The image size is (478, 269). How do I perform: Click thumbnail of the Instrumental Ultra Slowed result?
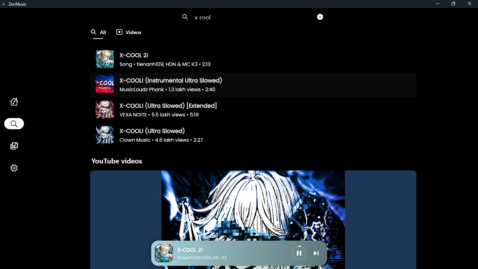105,85
